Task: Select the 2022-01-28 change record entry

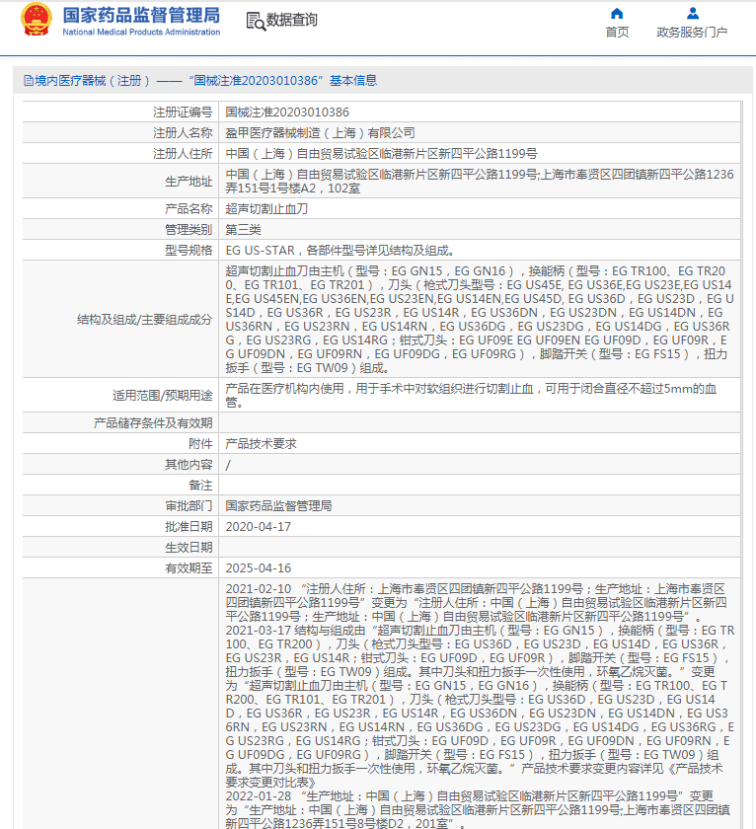Action: 478,809
